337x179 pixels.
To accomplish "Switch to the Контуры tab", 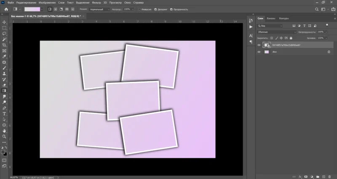I will point(284,18).
